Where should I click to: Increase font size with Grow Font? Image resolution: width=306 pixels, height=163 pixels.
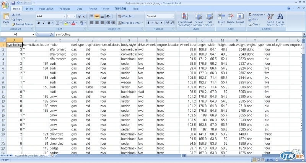[x=79, y=16]
